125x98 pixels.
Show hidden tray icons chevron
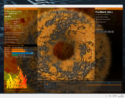coord(106,96)
